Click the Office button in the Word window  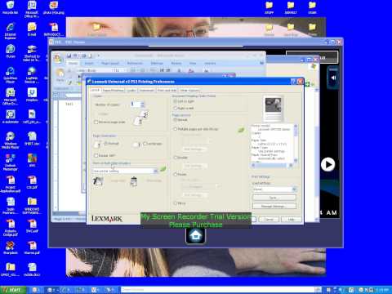(57, 58)
